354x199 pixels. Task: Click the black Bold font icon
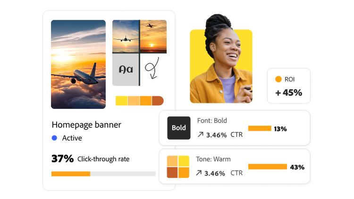[x=178, y=128]
